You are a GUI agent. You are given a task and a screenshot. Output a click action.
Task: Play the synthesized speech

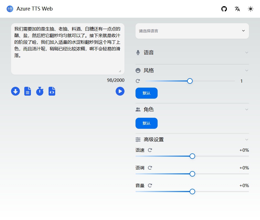click(120, 91)
